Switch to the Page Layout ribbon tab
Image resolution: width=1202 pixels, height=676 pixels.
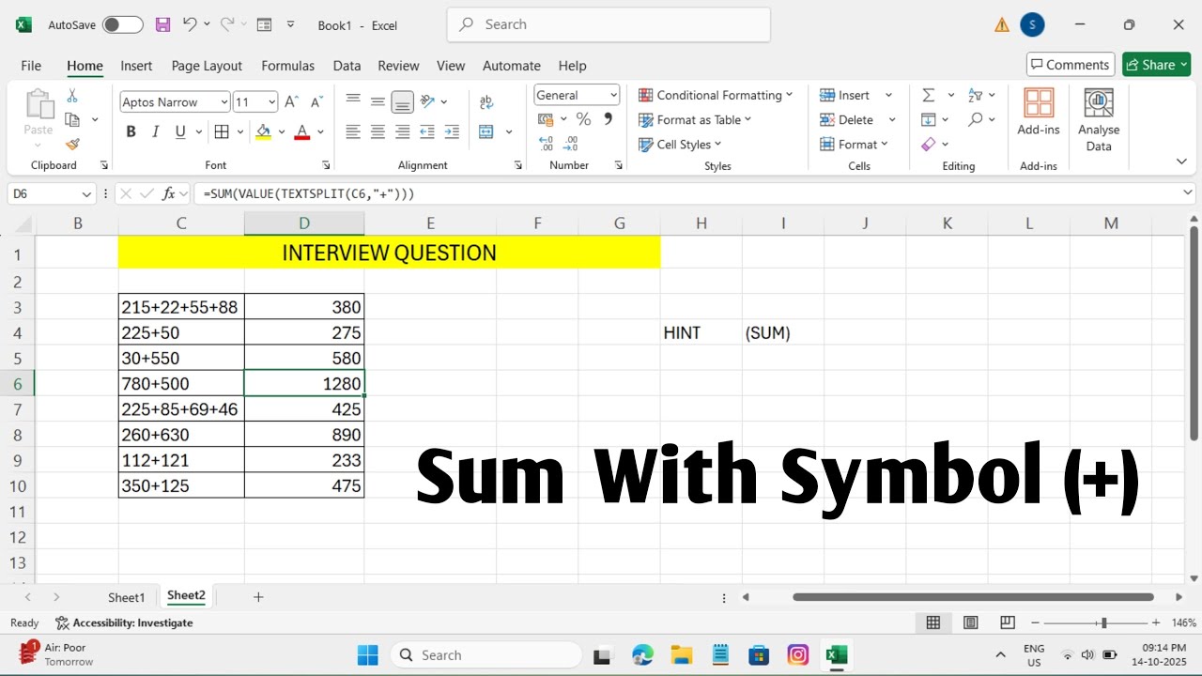click(207, 66)
